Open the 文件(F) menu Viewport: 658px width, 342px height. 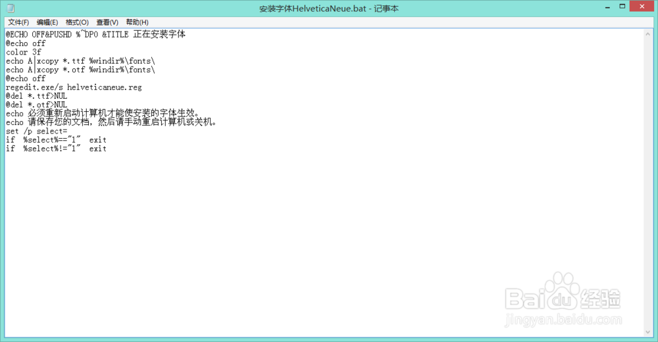18,22
